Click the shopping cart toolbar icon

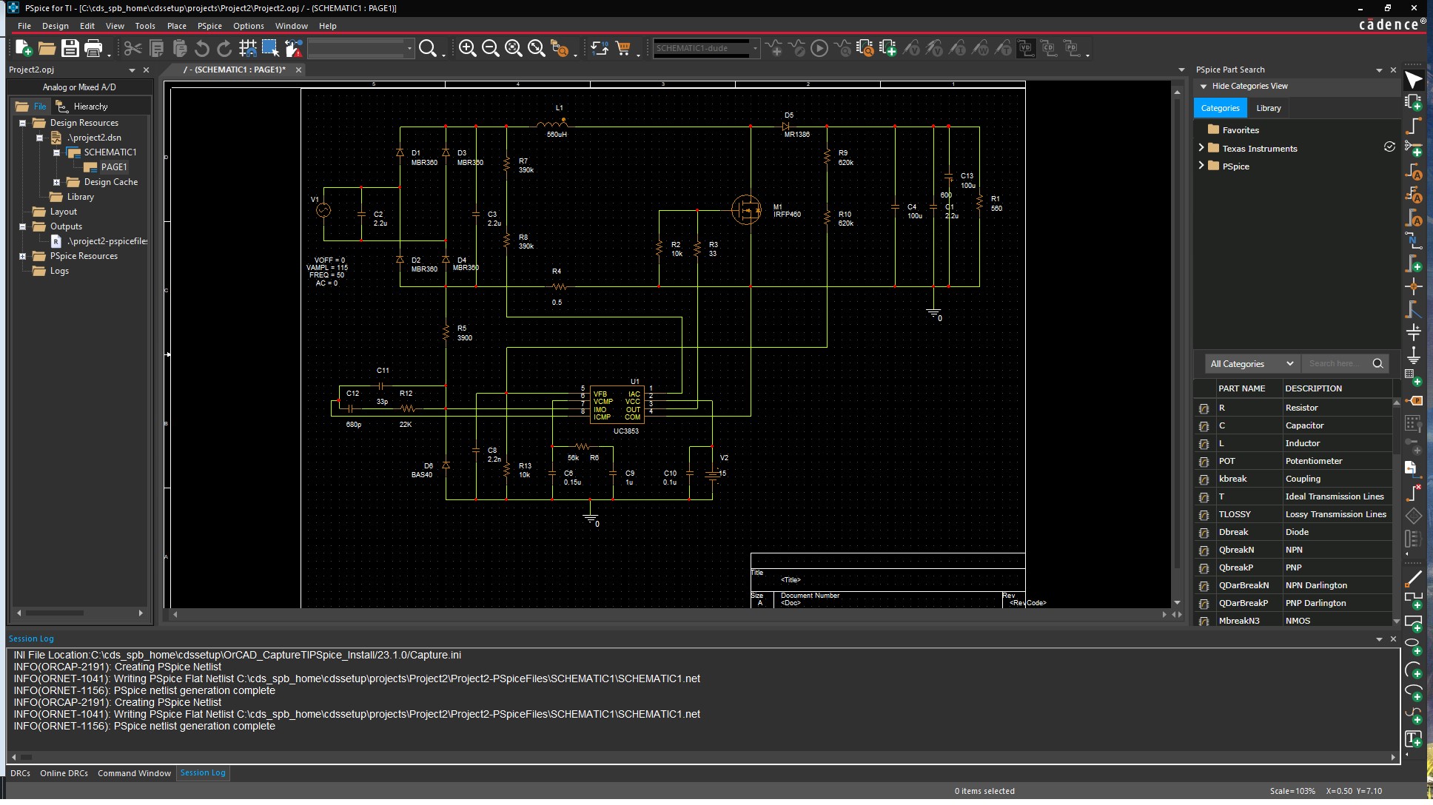coord(623,48)
